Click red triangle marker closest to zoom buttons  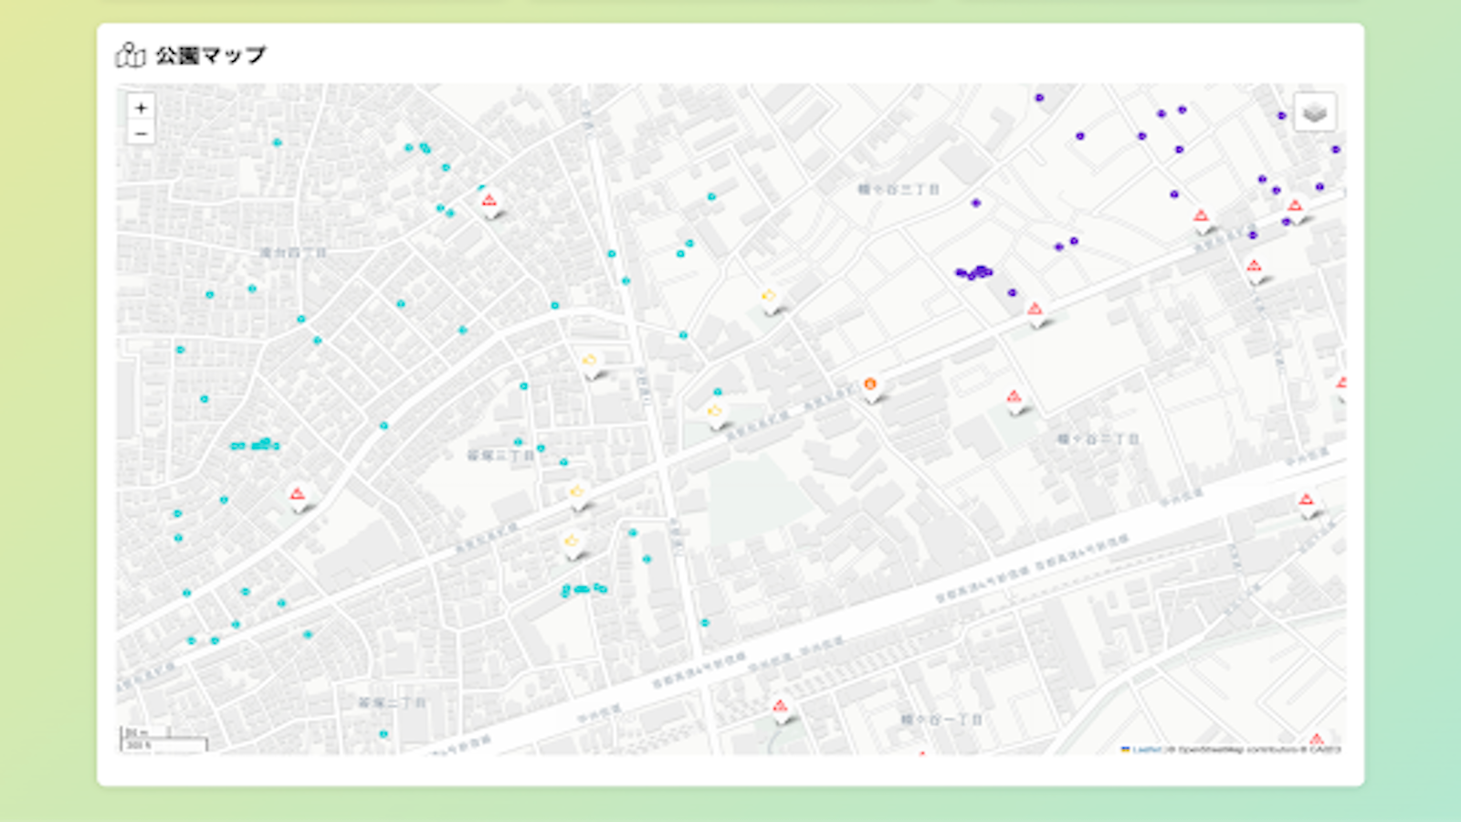pos(489,202)
